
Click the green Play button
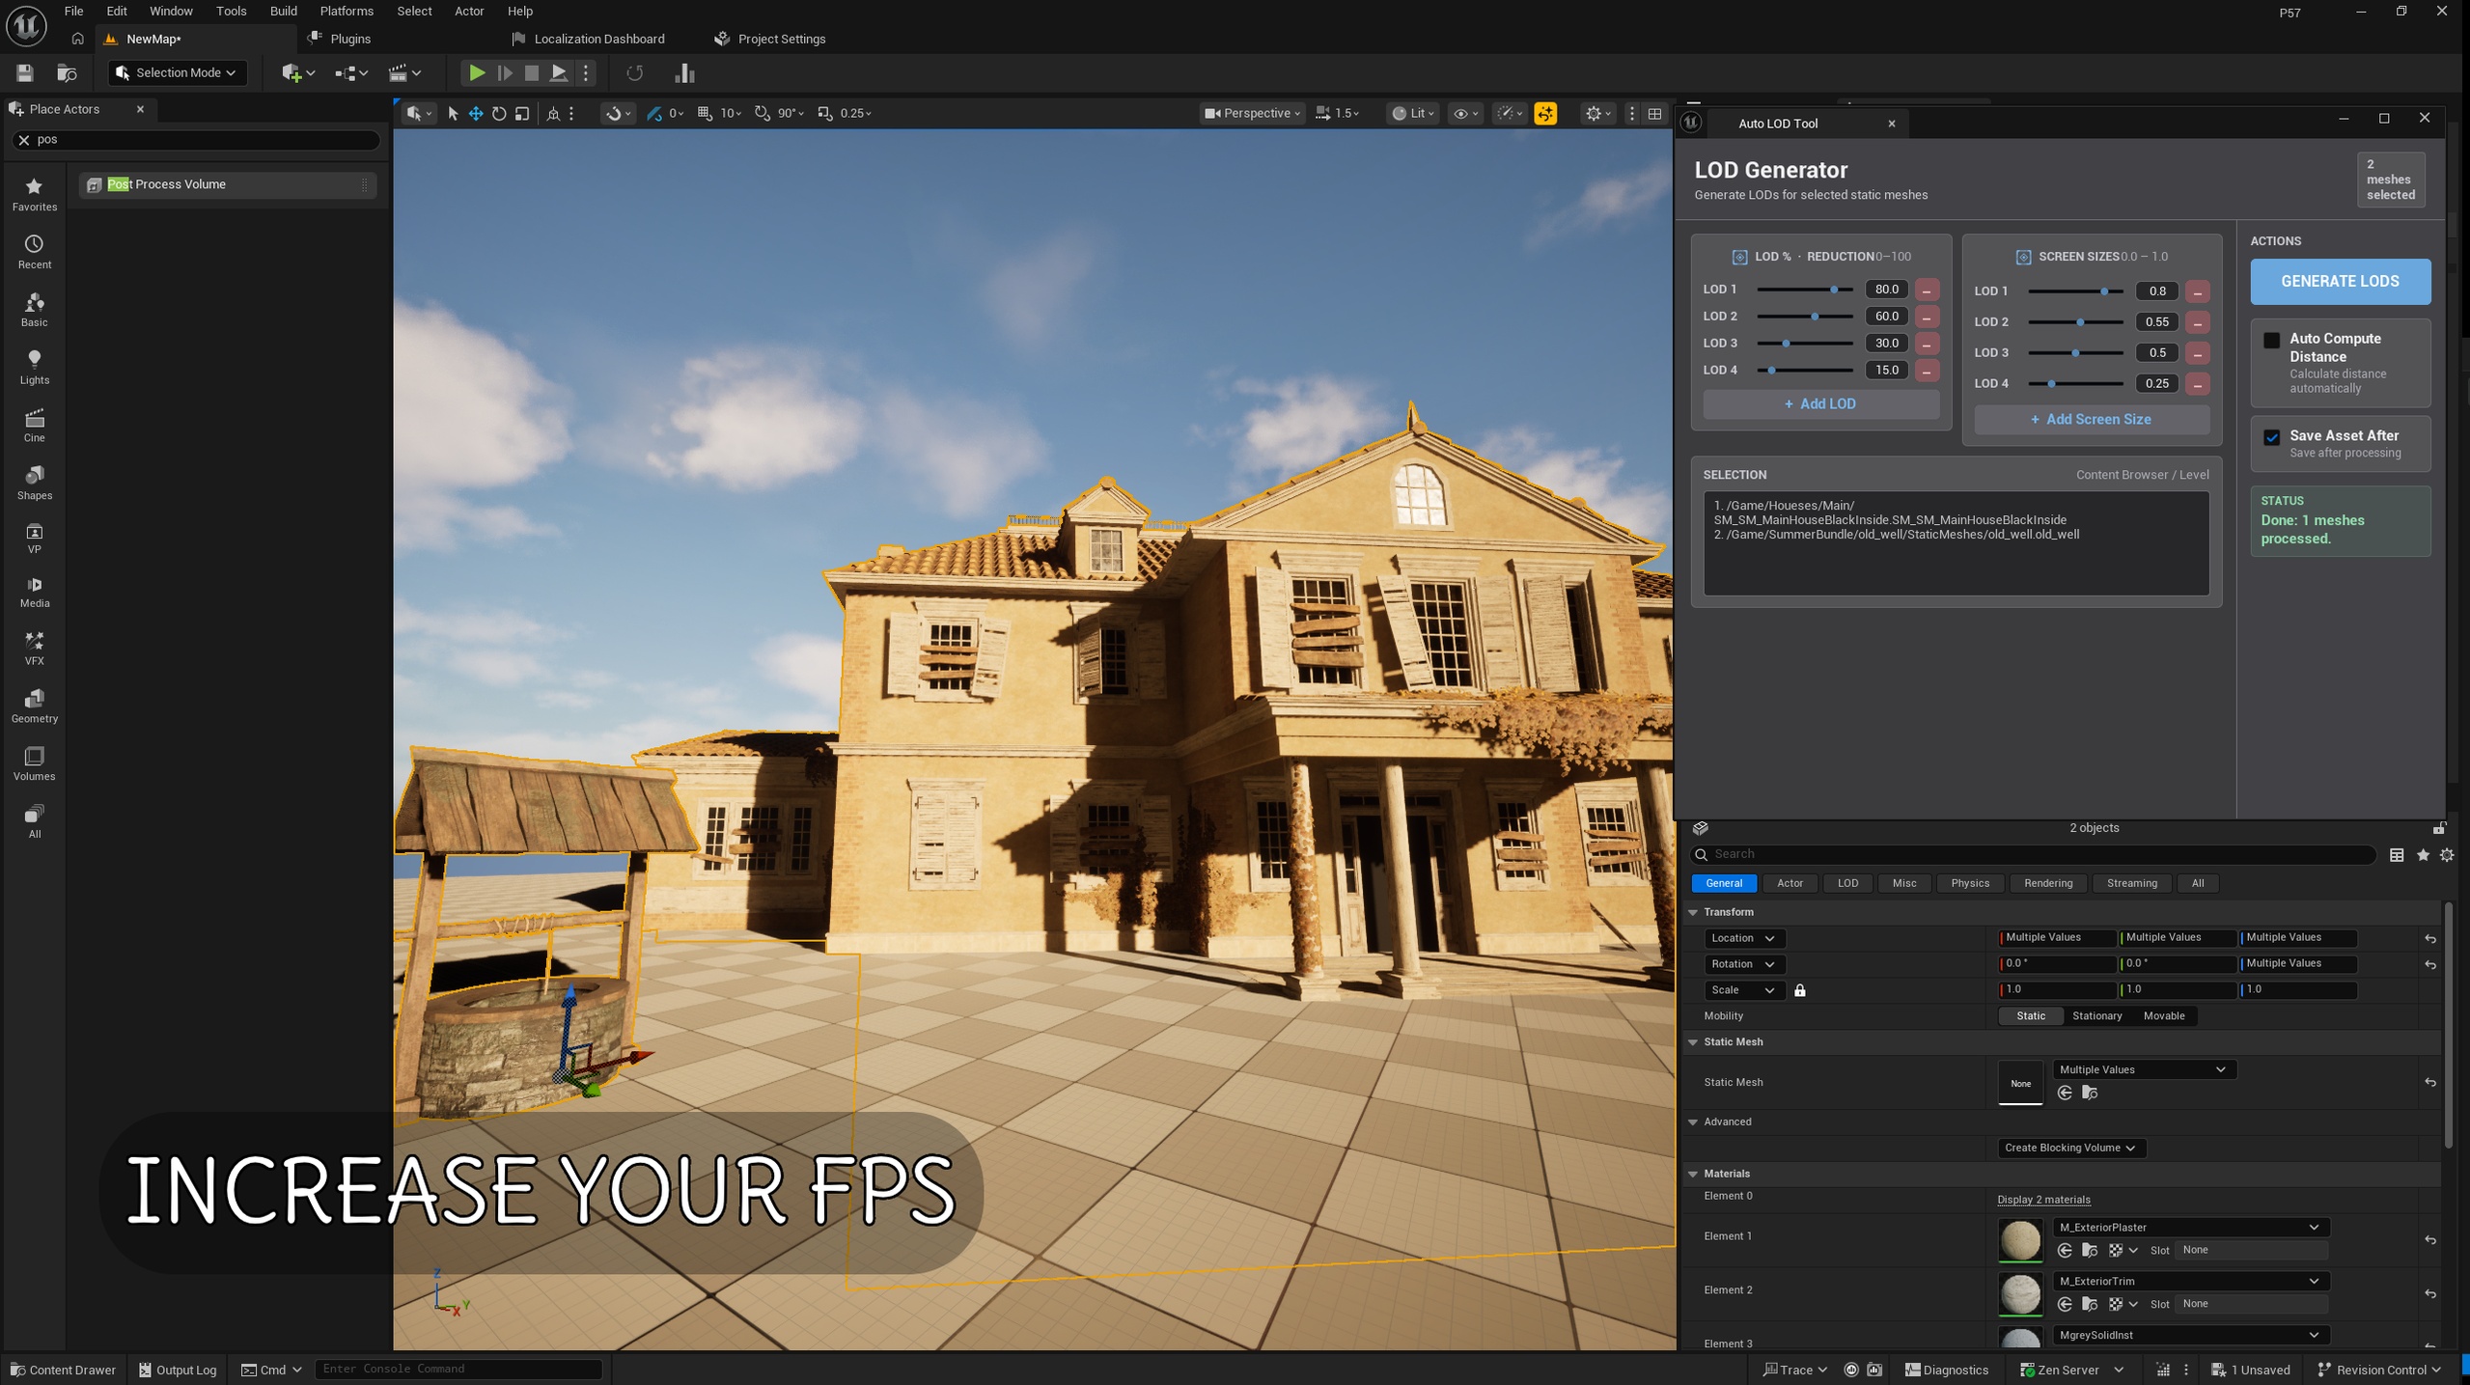click(476, 73)
